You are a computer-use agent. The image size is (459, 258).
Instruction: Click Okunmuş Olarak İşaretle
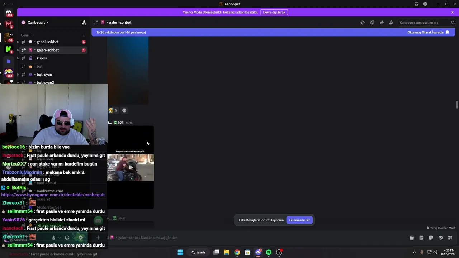tap(428, 32)
